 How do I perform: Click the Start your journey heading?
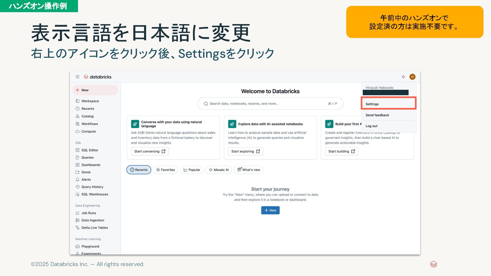point(270,189)
